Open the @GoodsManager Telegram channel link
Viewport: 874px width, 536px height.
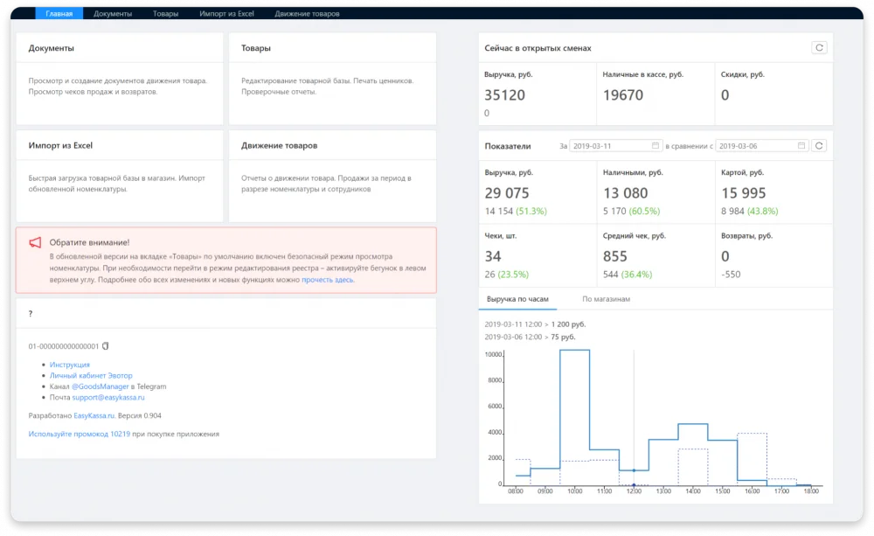[x=101, y=386]
